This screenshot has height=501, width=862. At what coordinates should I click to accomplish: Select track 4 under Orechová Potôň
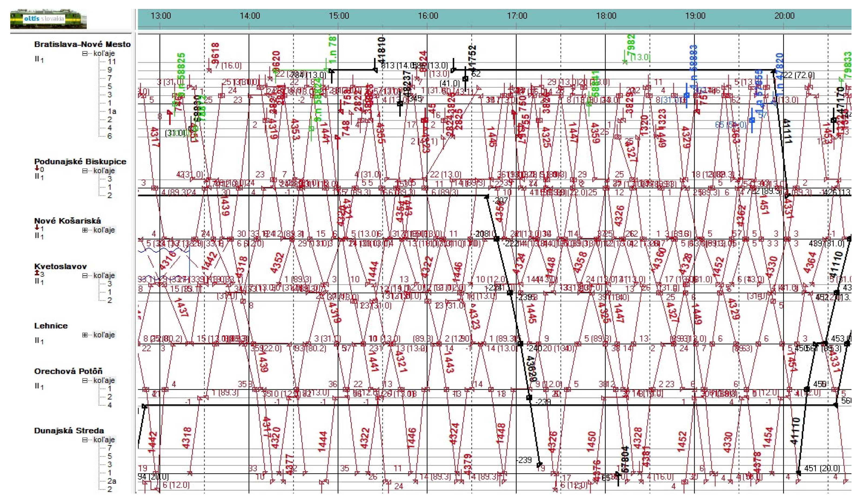[x=109, y=405]
